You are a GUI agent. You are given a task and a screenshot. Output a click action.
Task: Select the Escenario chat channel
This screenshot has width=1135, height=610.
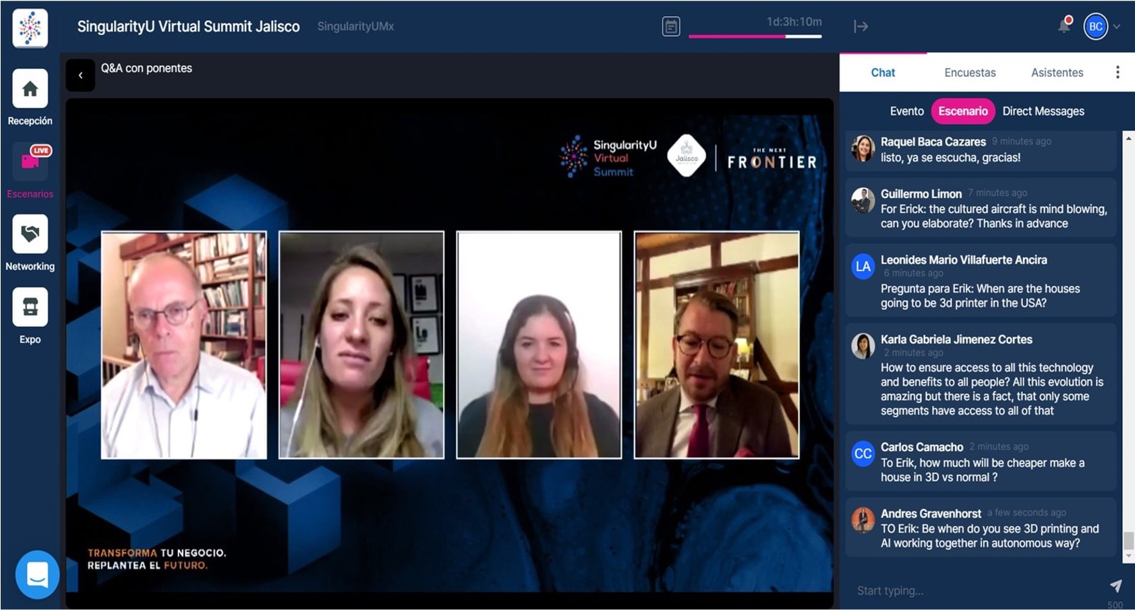tap(962, 111)
